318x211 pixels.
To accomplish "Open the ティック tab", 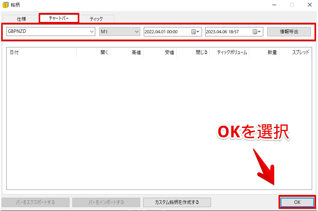I will (96, 19).
